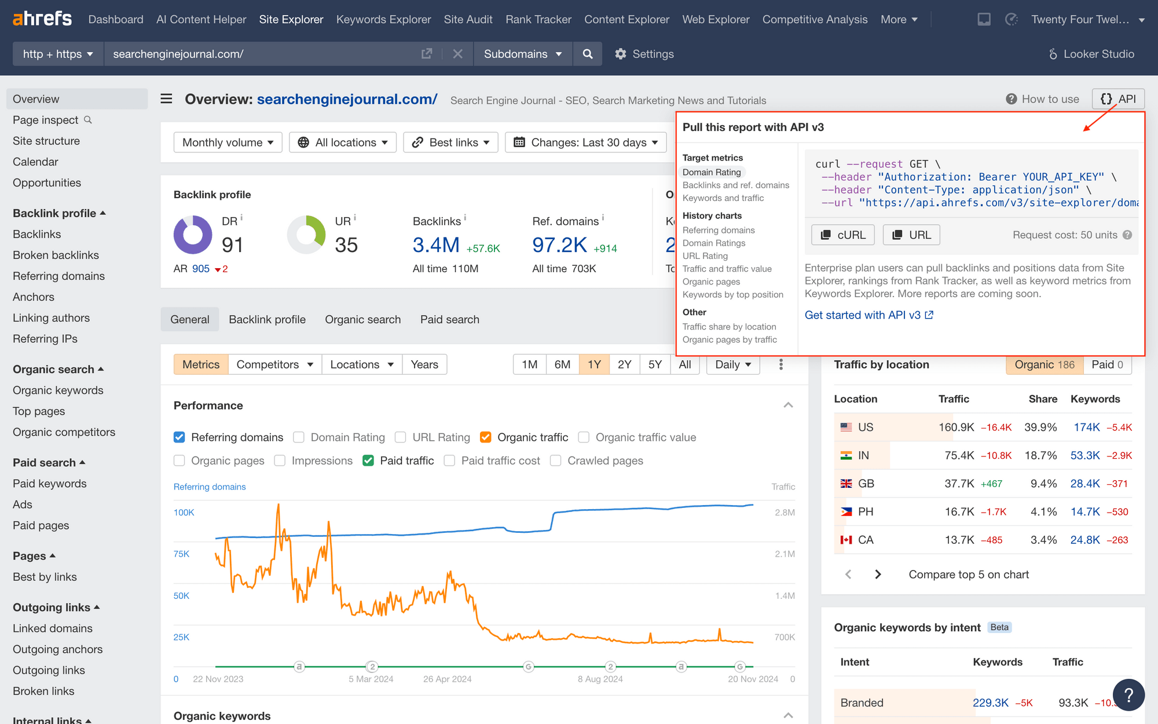Screen dimensions: 1158x724
Task: Enable Organic traffic value checkbox
Action: (x=584, y=437)
